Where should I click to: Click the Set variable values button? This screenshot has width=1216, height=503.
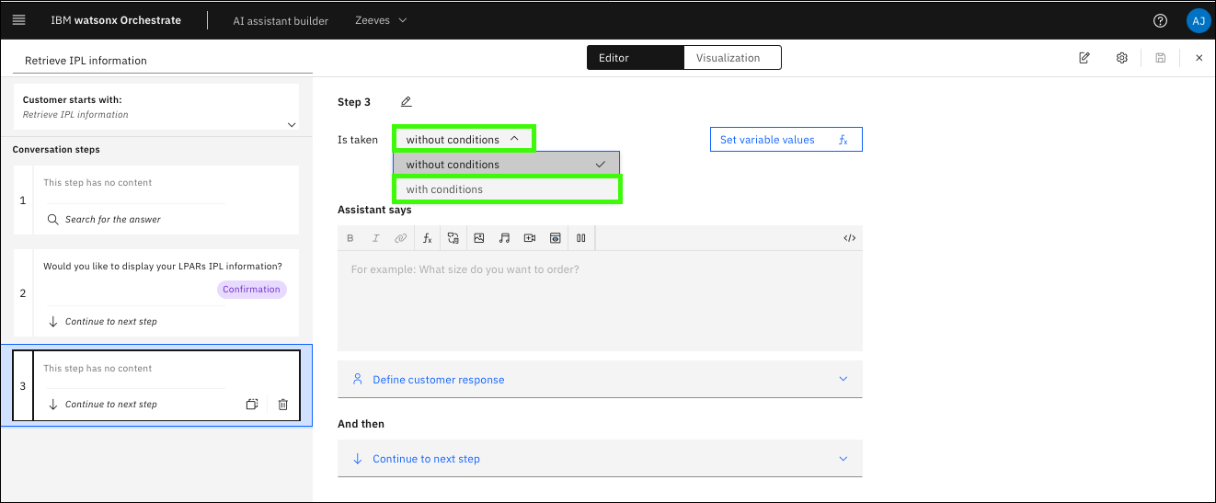(786, 140)
